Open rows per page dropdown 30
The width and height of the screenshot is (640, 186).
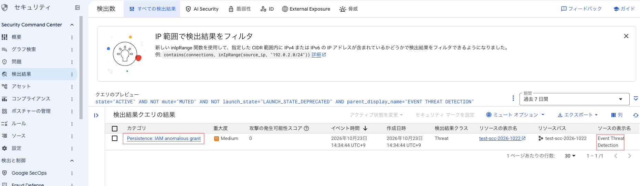pyautogui.click(x=570, y=156)
